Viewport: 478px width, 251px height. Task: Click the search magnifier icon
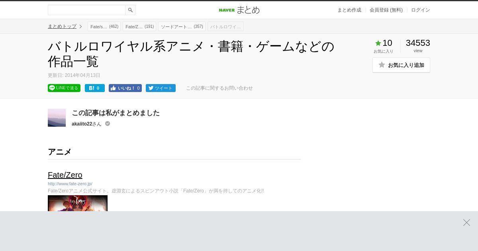[130, 10]
